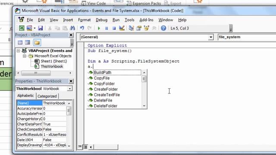This screenshot has width=276, height=155.
Task: Click the Reset stop icon
Action: point(114,28)
